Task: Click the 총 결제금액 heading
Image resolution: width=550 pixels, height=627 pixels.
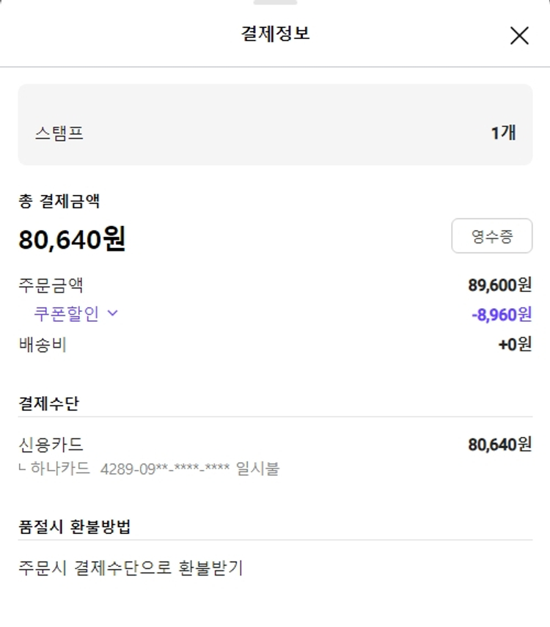Action: (59, 200)
